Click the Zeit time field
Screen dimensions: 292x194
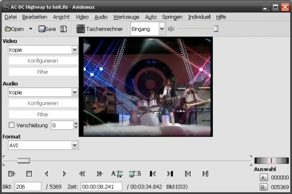click(x=101, y=187)
